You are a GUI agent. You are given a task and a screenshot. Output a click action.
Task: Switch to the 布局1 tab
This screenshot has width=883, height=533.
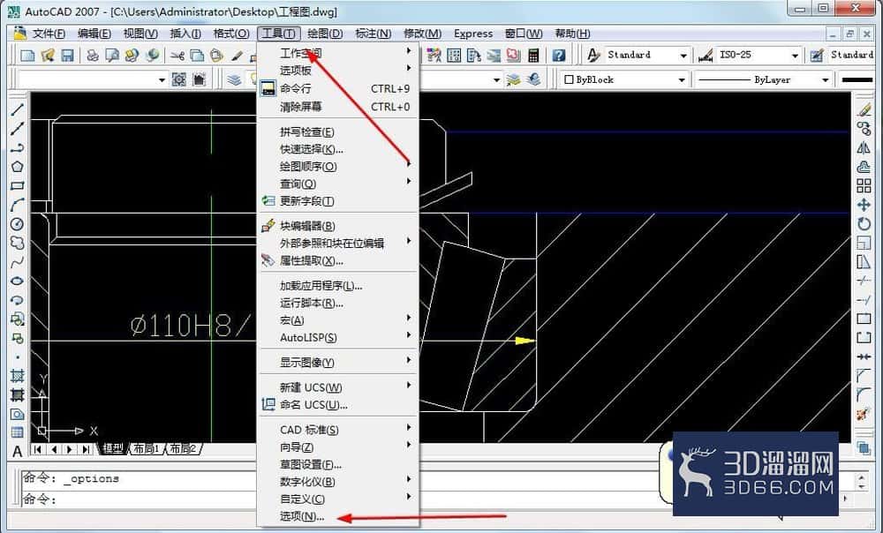click(147, 448)
